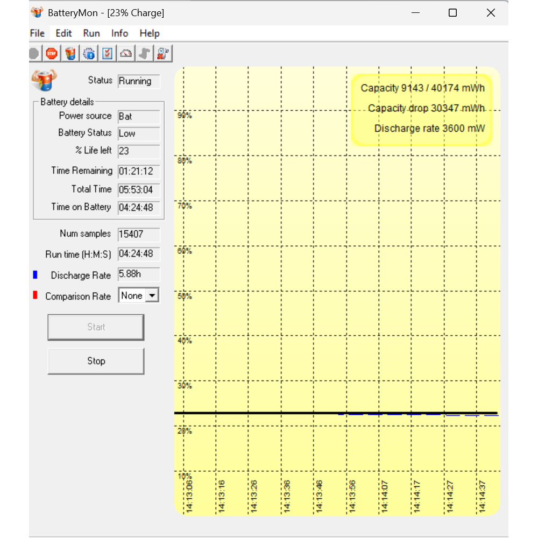Click the Time Remaining value field

tap(138, 172)
